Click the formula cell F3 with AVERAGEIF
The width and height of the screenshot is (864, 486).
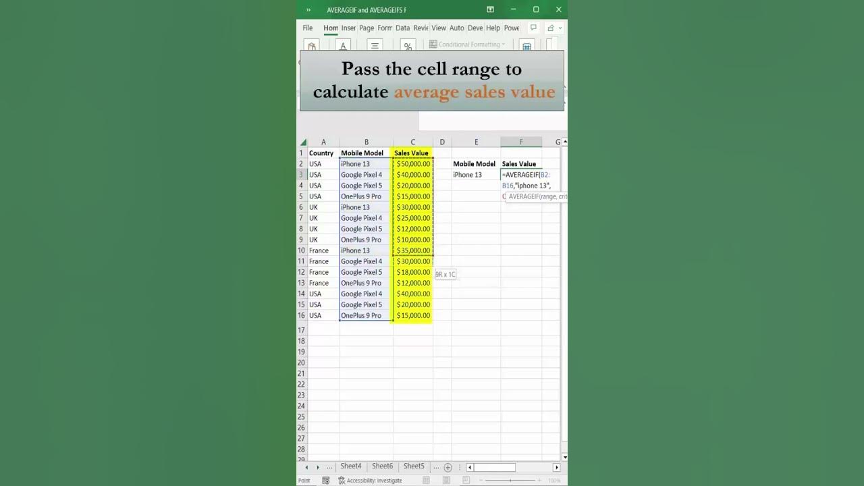[x=521, y=175]
